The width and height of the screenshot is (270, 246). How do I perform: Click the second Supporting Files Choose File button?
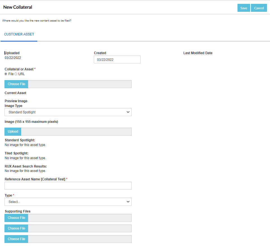pos(16,228)
